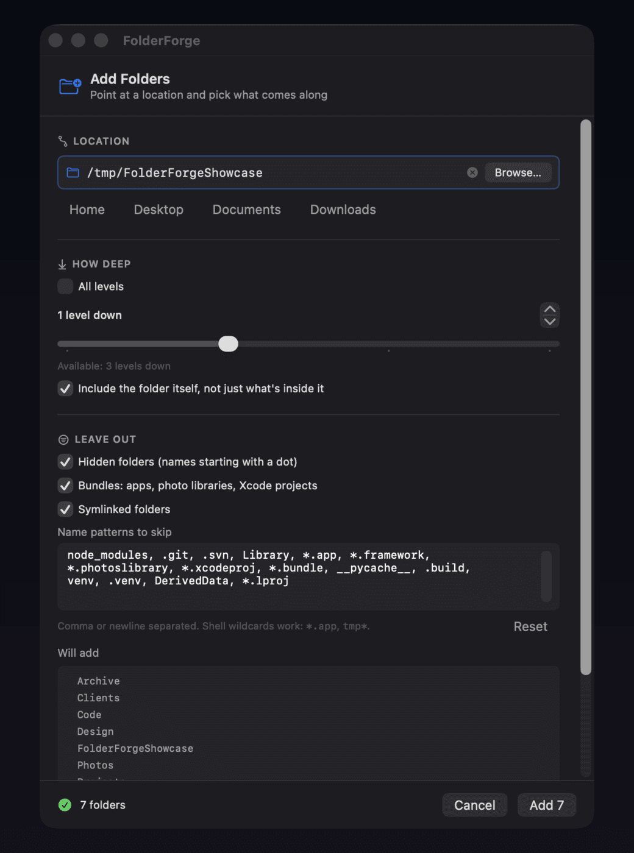The image size is (634, 853).
Task: Click the Add Folders folder-plus icon
Action: tap(70, 86)
